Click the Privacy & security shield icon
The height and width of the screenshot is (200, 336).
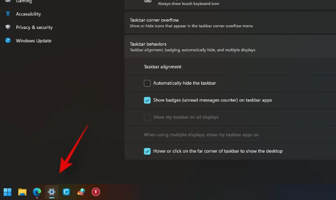[x=8, y=27]
